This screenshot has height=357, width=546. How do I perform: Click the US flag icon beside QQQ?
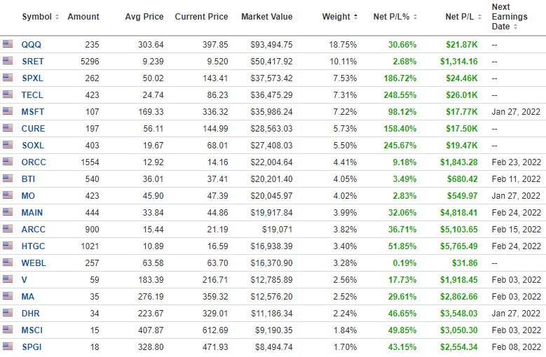[x=8, y=44]
